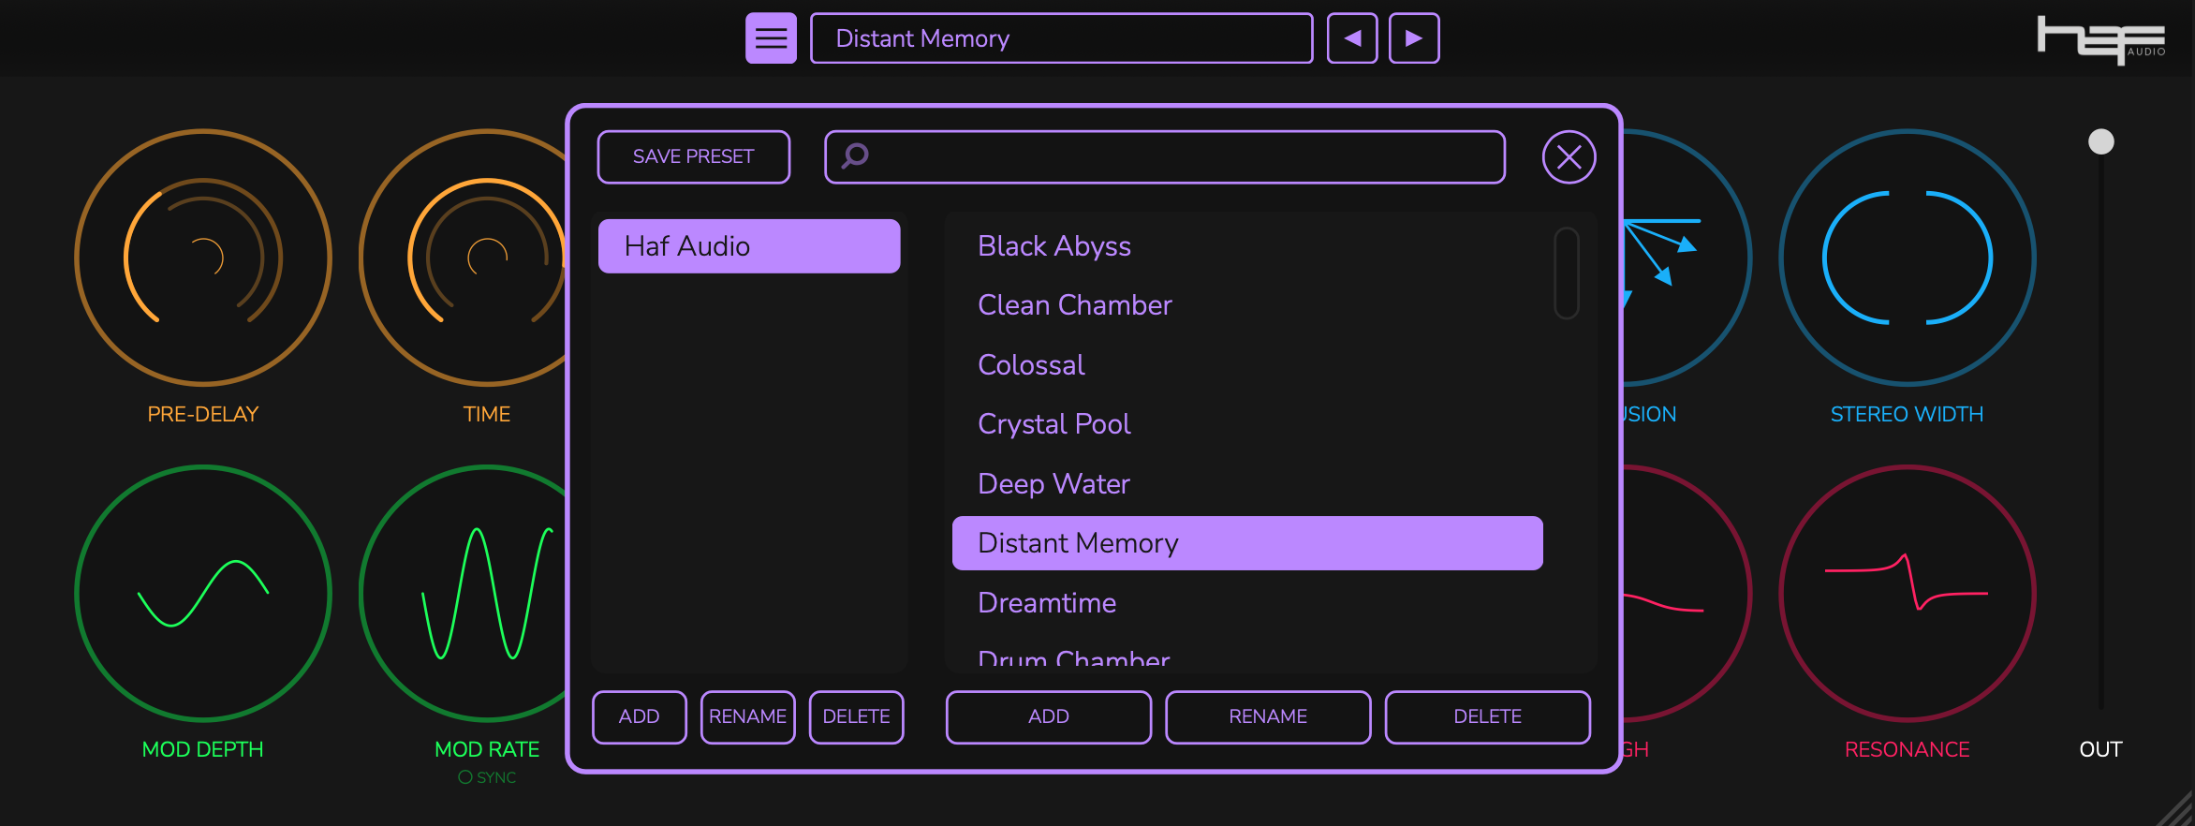
Task: Click the preset DELETE button on the right
Action: [x=1486, y=716]
